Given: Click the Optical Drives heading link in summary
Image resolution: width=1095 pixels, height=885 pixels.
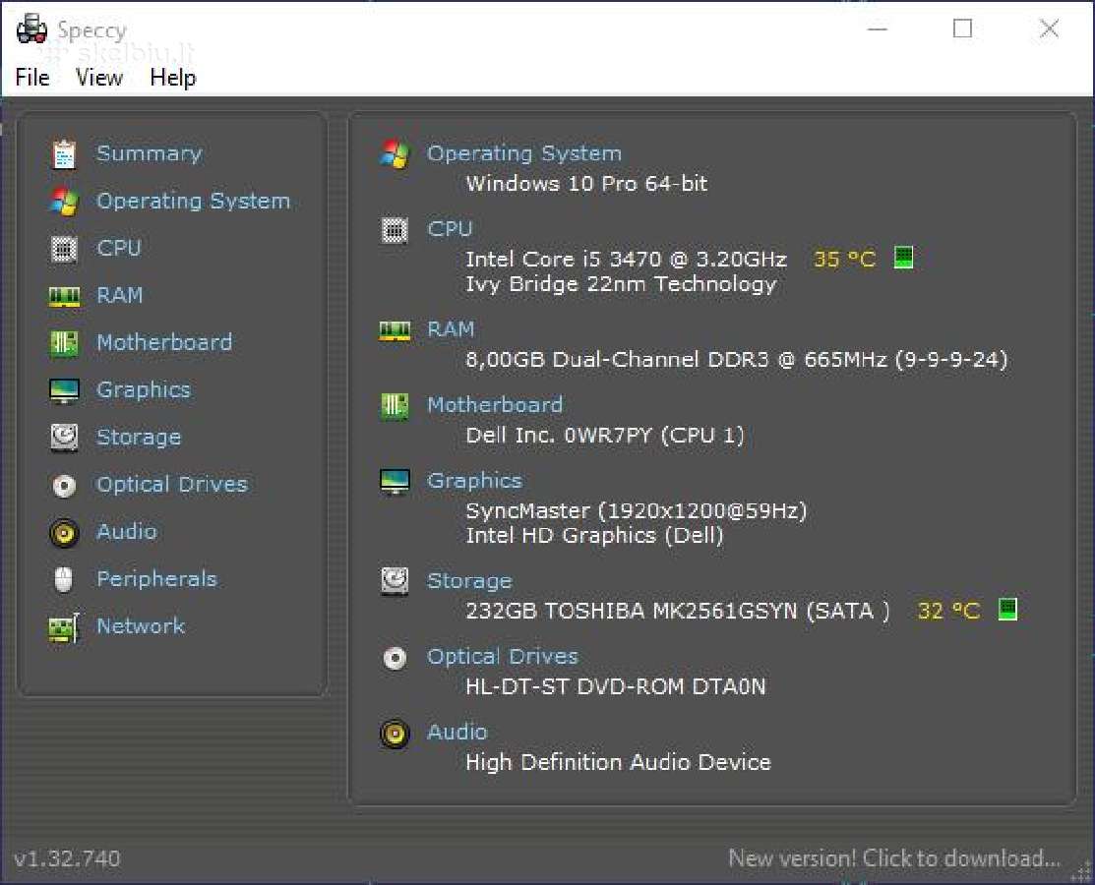Looking at the screenshot, I should pyautogui.click(x=503, y=657).
